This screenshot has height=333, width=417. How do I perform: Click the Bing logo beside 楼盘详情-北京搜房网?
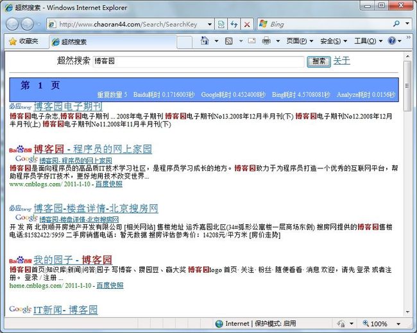pyautogui.click(x=21, y=208)
